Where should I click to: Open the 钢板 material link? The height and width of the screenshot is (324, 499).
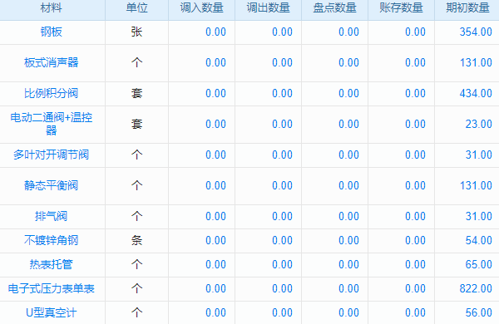click(x=51, y=32)
